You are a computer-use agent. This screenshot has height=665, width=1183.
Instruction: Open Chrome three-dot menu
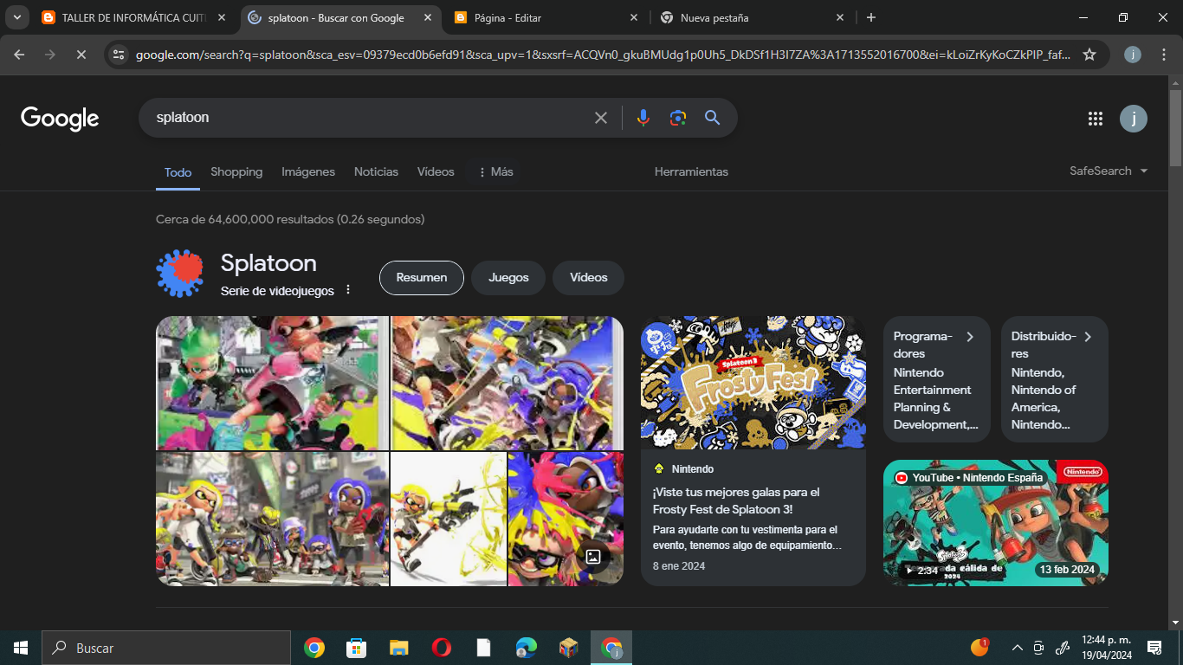[1162, 55]
